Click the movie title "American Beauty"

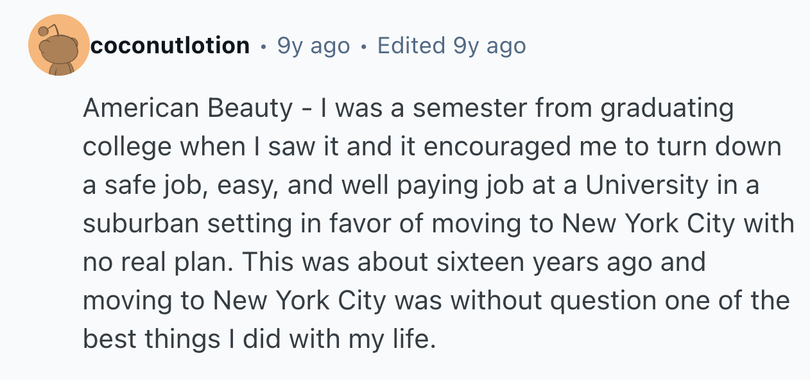click(187, 108)
